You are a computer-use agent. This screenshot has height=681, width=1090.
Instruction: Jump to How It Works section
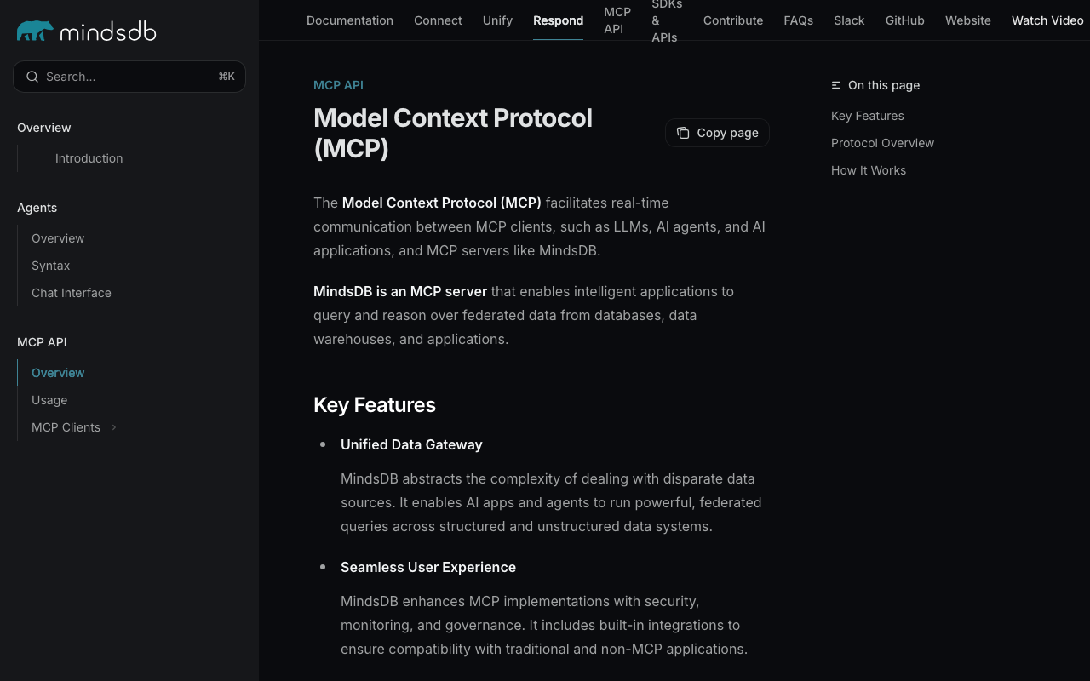(x=868, y=170)
